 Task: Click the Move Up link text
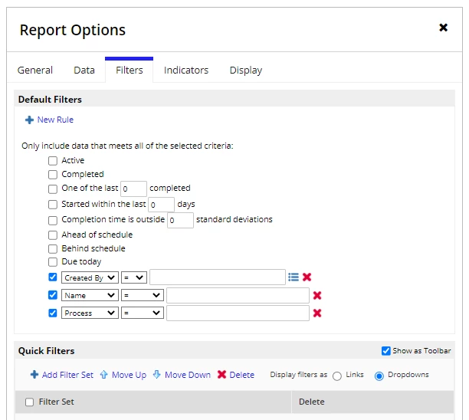[129, 375]
